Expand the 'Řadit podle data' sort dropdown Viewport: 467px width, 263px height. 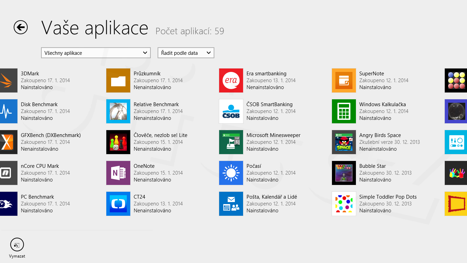pos(186,53)
